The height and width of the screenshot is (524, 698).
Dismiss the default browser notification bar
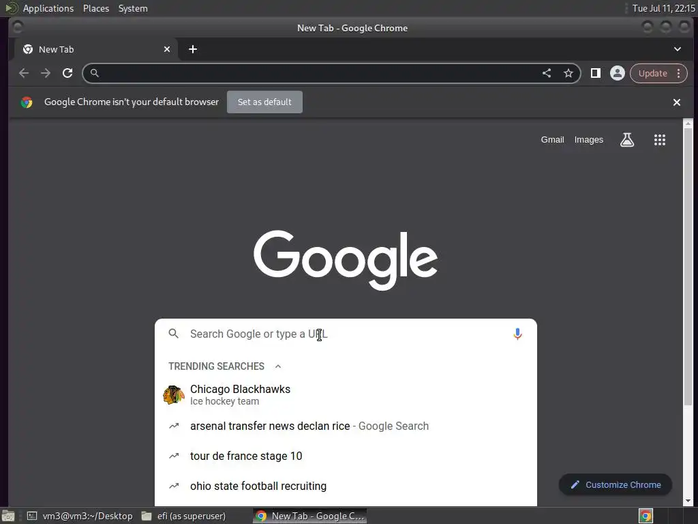tap(677, 102)
